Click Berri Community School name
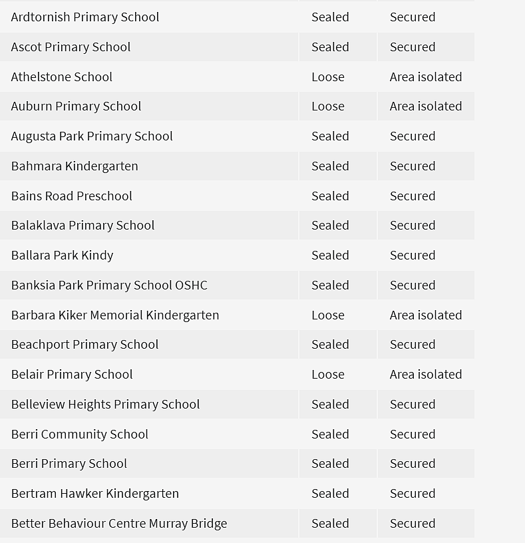Screen dimensions: 525x543 tap(80, 435)
